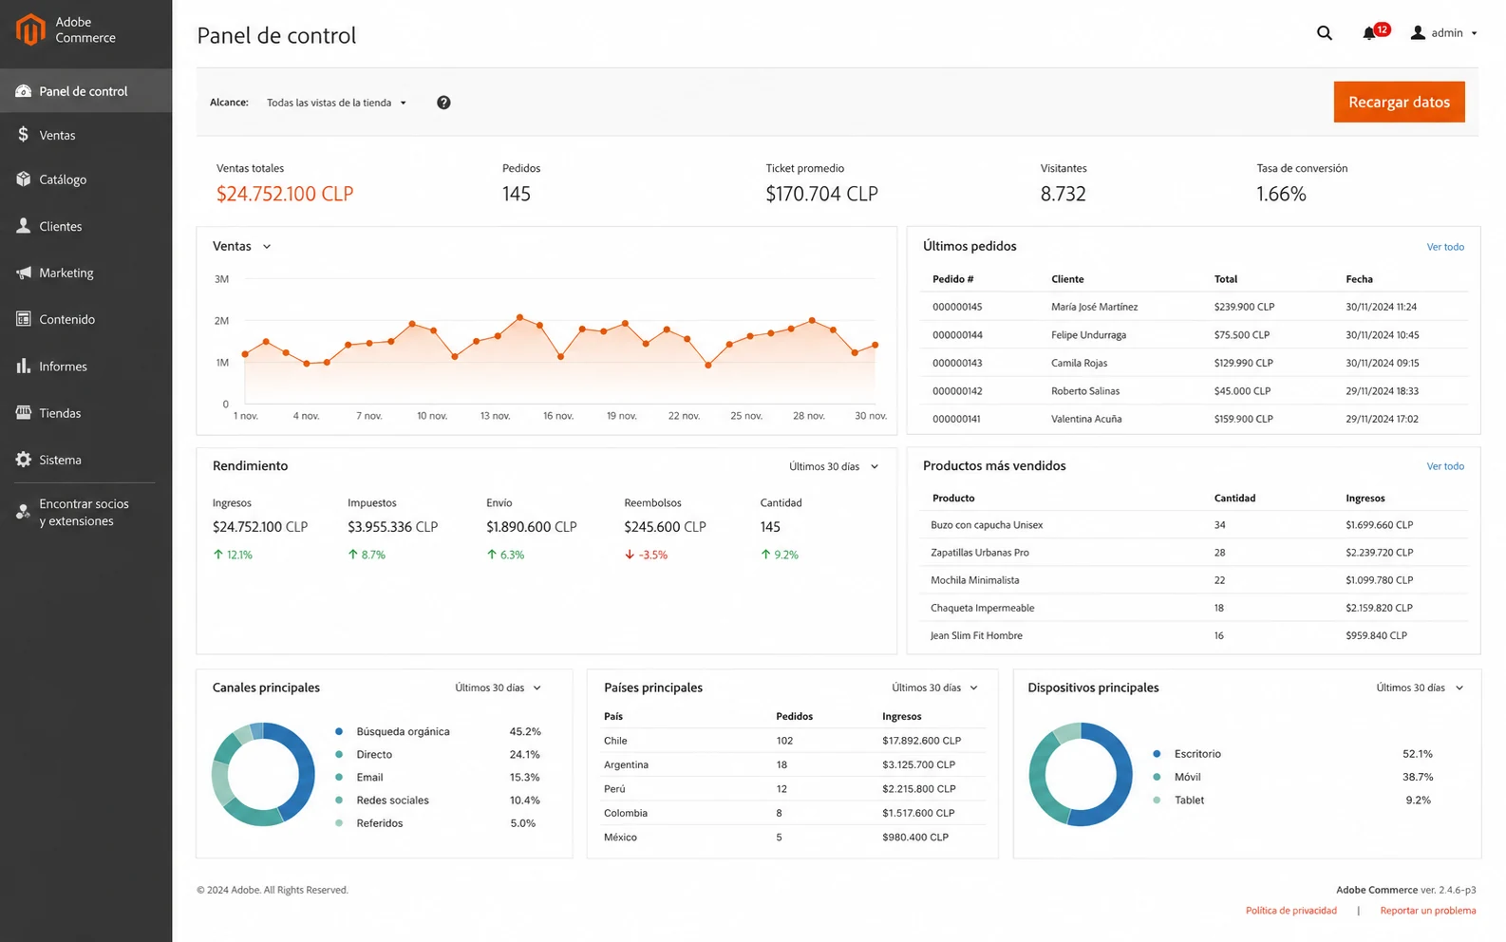Select order row 000000145
This screenshot has width=1506, height=942.
point(1195,307)
